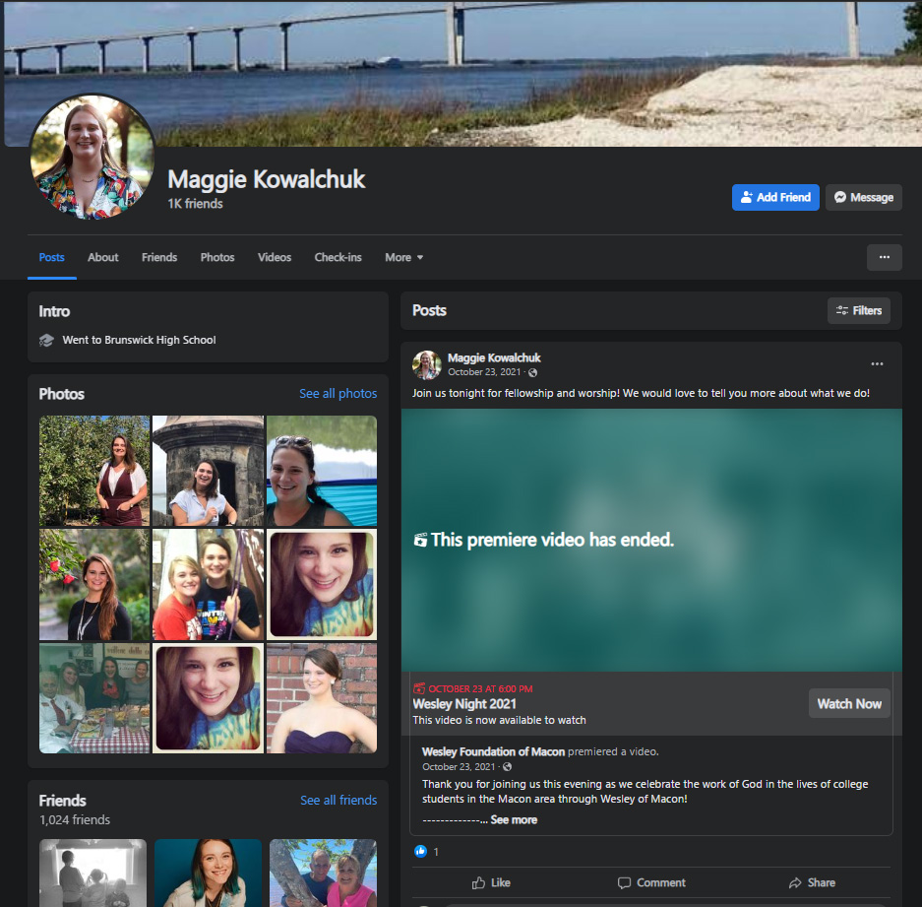Screen dimensions: 922x907
Task: Click the See all friends link
Action: [338, 800]
